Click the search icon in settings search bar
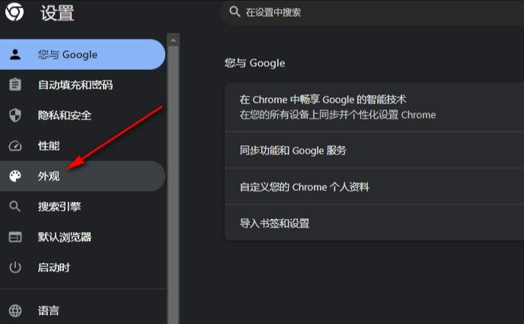 click(x=235, y=12)
